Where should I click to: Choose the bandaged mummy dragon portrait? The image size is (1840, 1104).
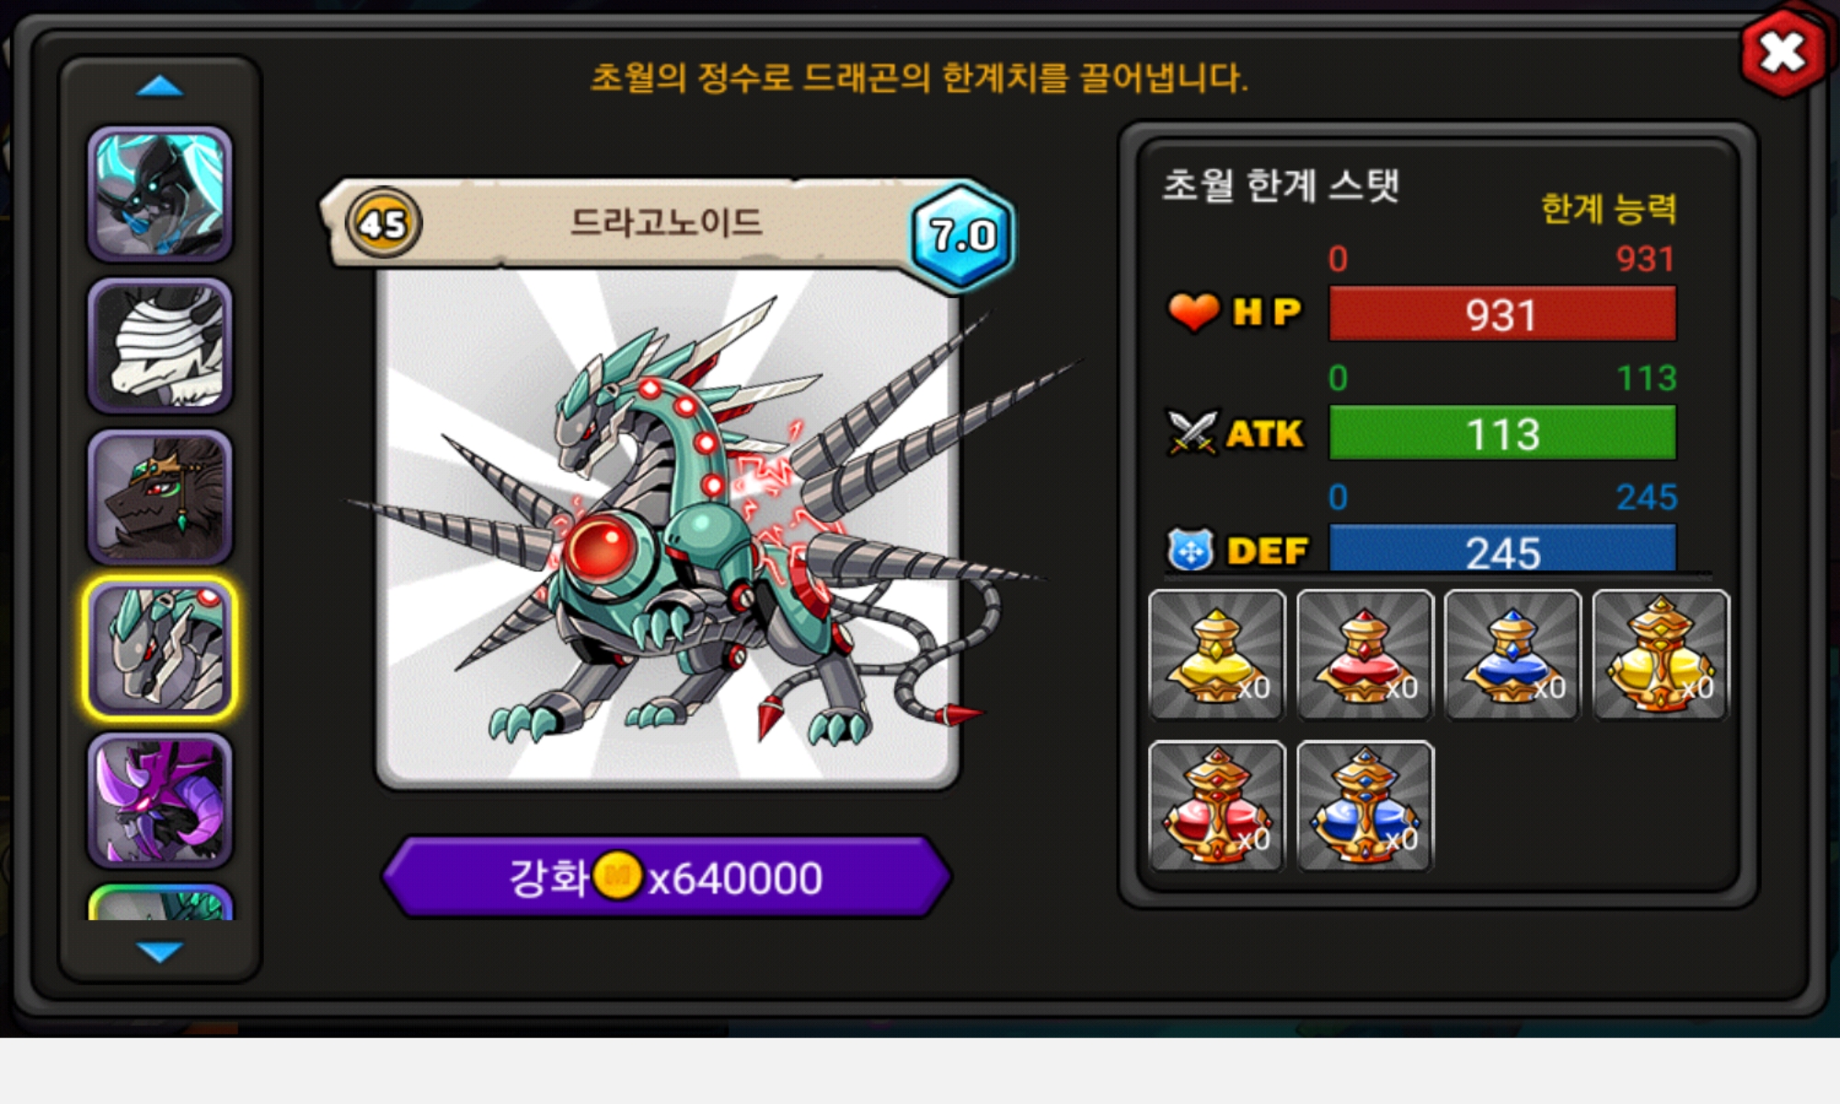(160, 346)
